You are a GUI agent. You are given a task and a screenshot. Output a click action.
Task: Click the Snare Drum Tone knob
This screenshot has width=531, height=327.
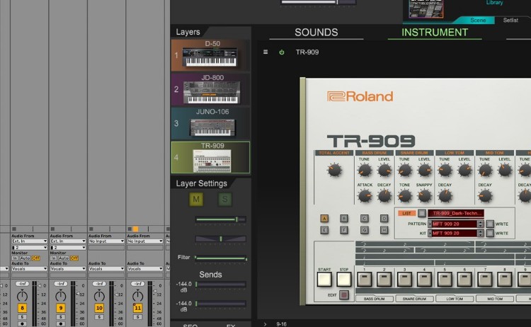coord(405,196)
